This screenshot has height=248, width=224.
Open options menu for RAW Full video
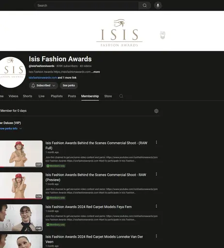pos(156,142)
